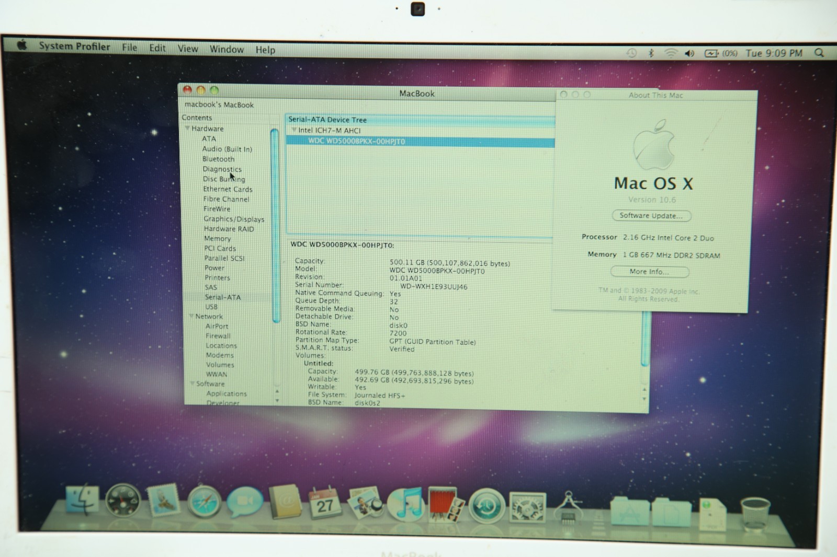Viewport: 837px width, 557px height.
Task: Collapse the Hardware section triangle
Action: [x=187, y=129]
